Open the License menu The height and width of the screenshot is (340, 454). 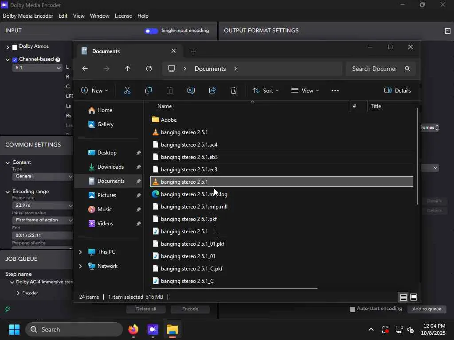pos(123,16)
